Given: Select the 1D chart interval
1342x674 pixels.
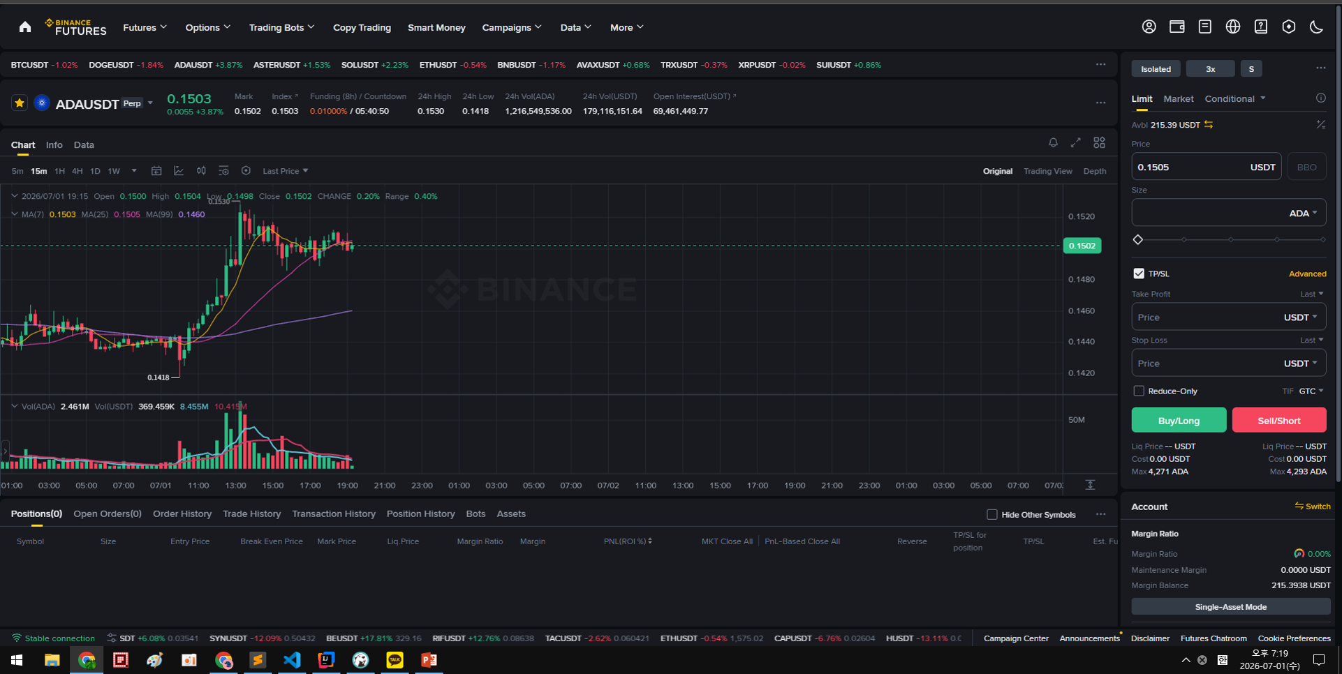Looking at the screenshot, I should tap(95, 171).
